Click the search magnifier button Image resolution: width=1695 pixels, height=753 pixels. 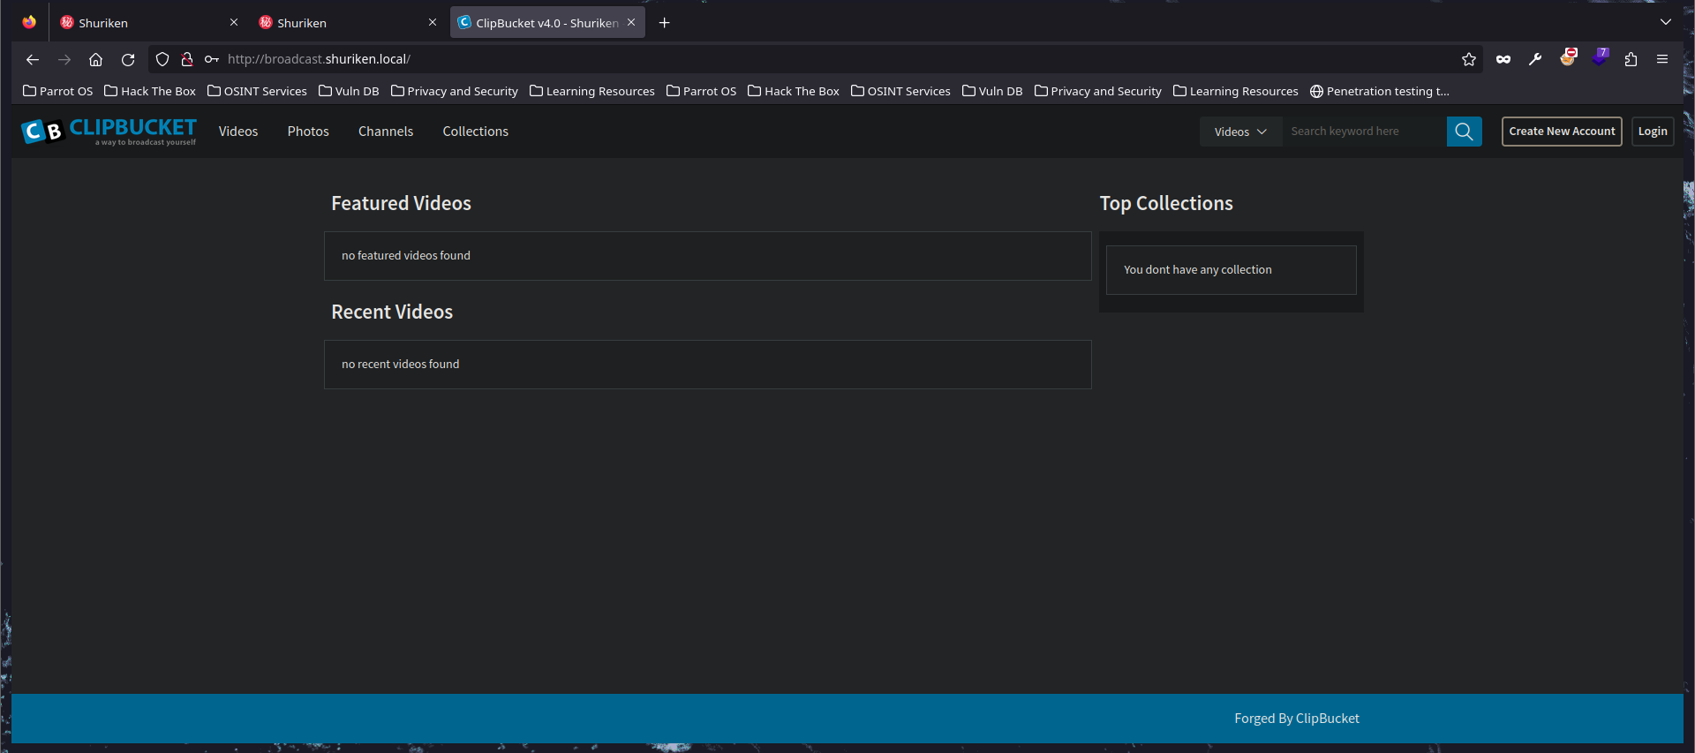point(1465,132)
